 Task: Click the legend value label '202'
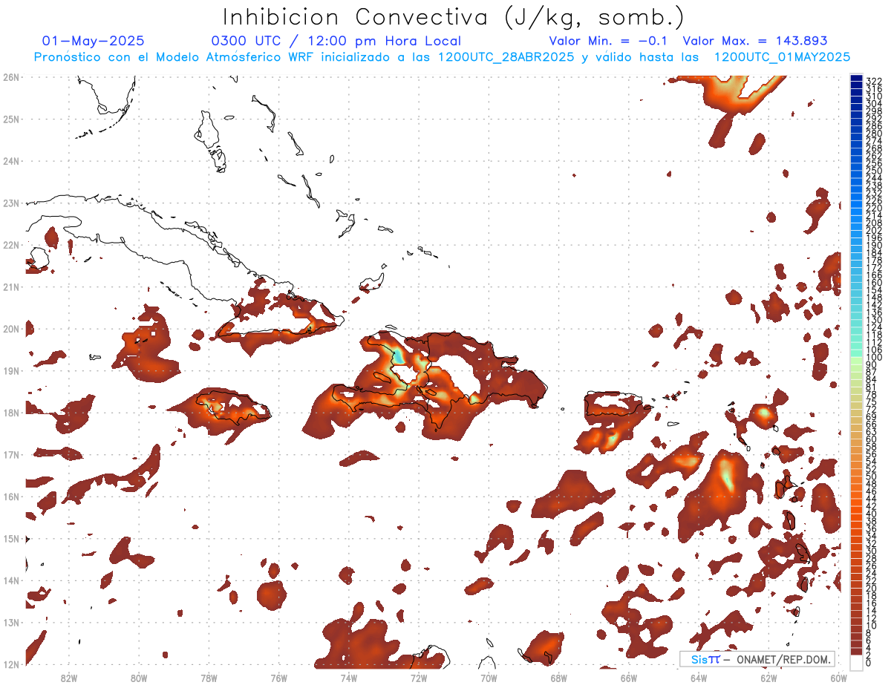[874, 230]
